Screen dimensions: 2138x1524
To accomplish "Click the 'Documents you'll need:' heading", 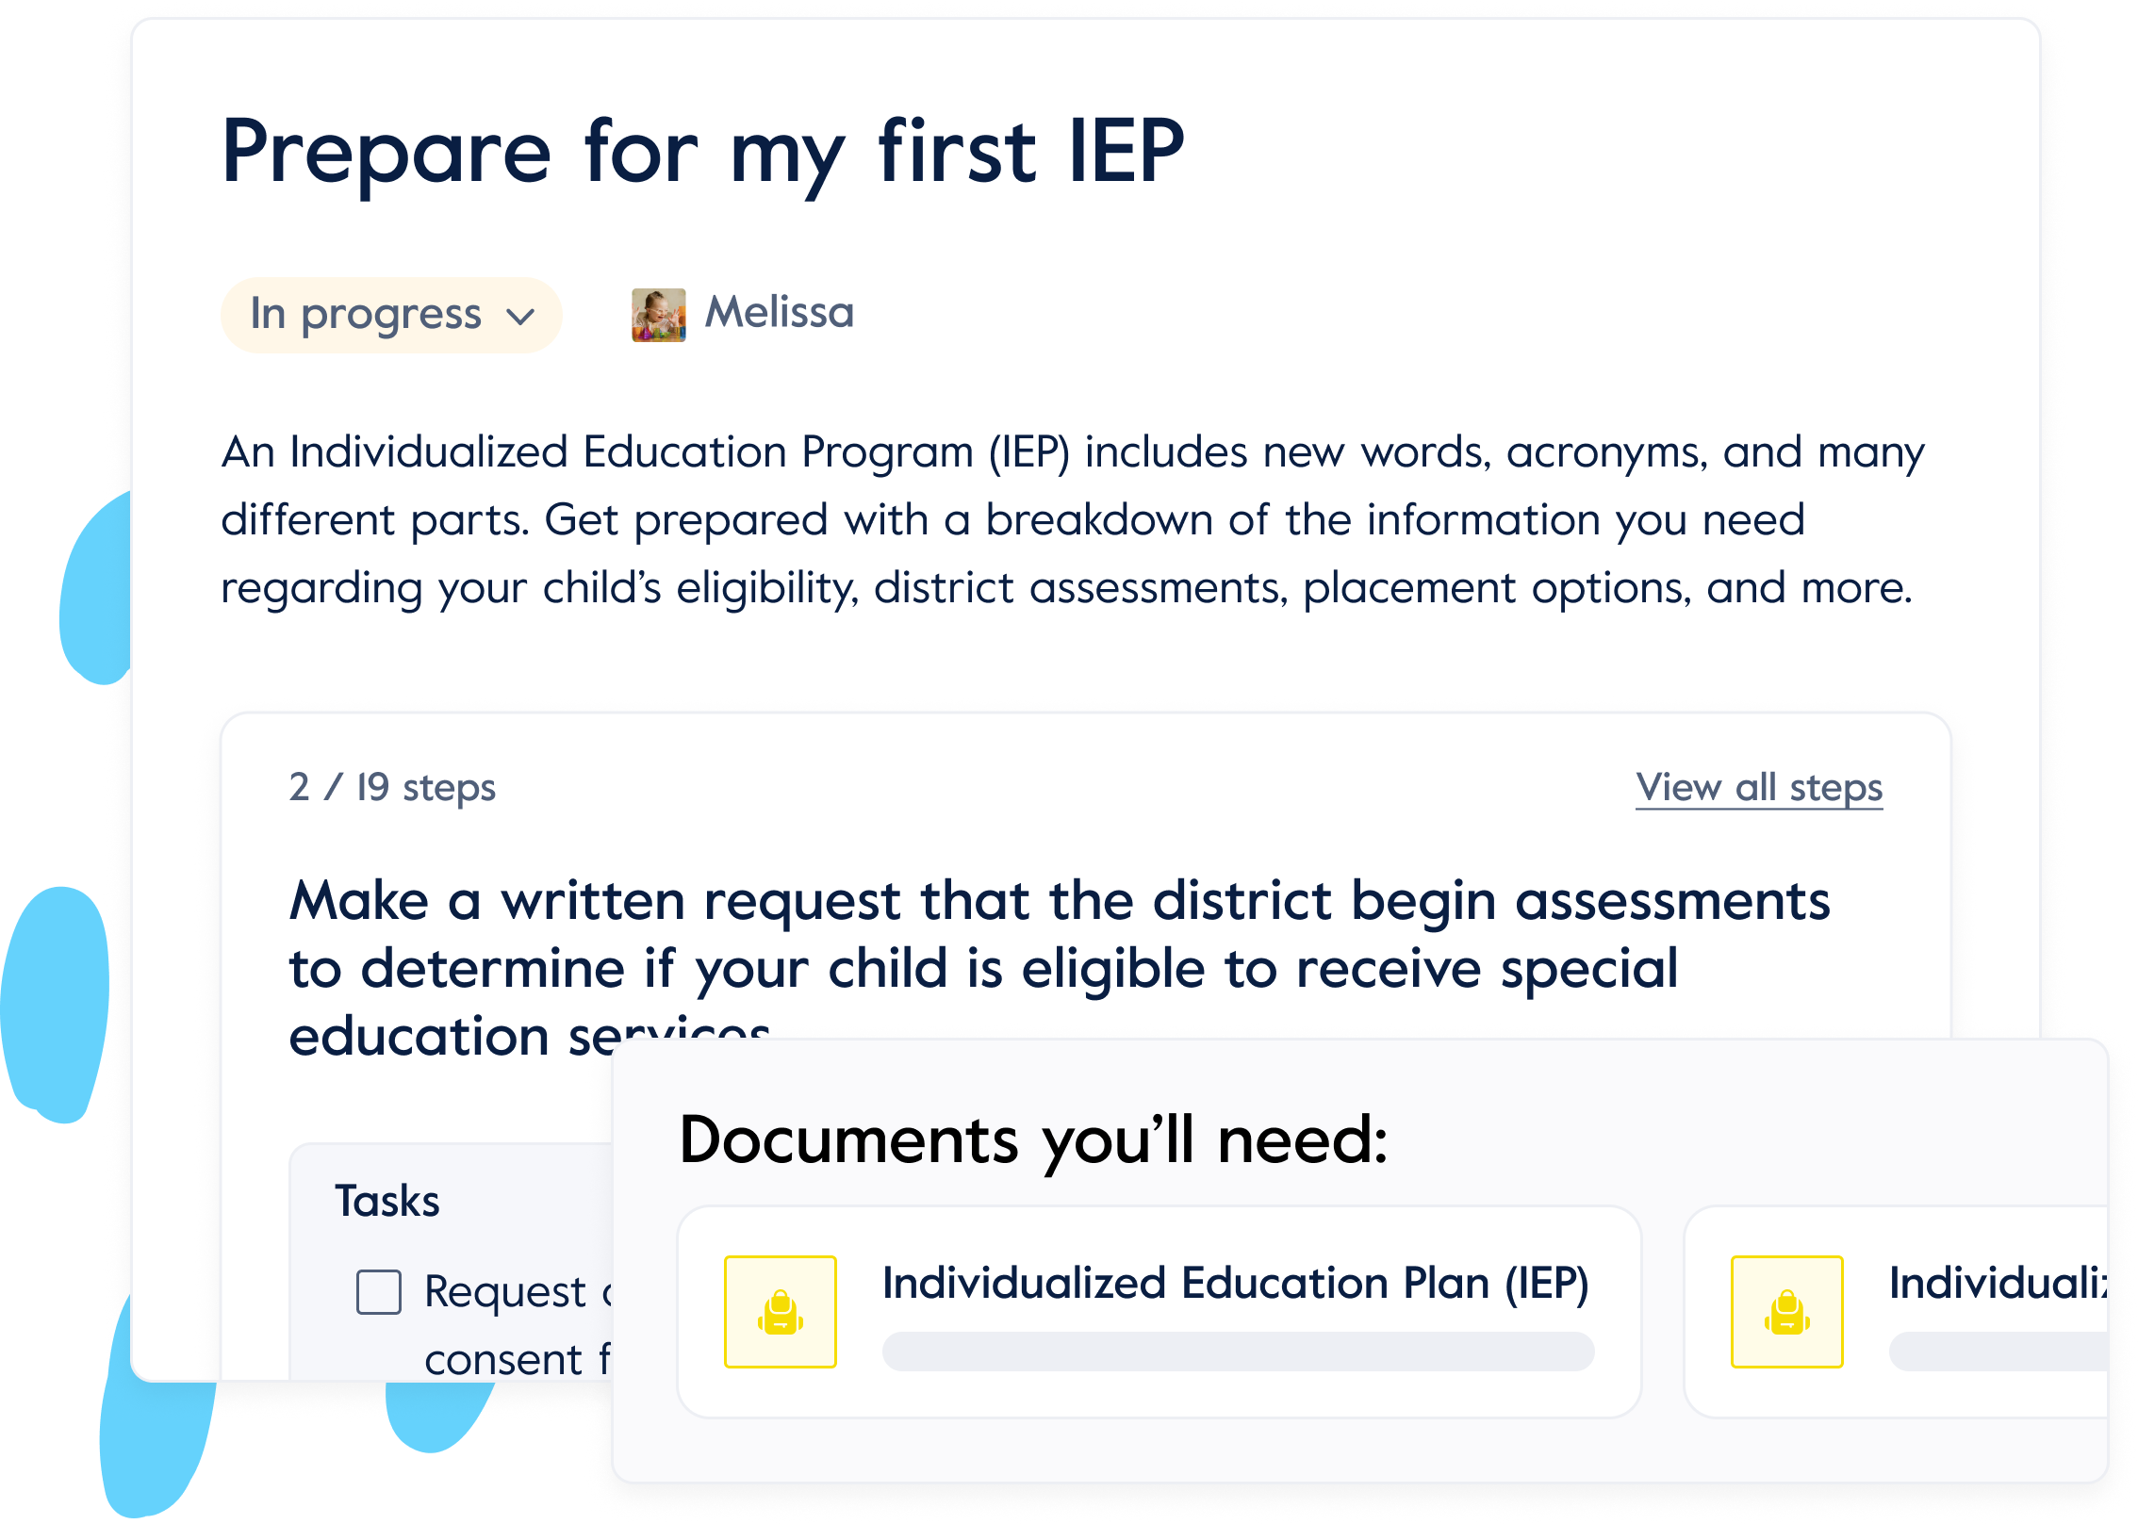I will (x=1032, y=1140).
